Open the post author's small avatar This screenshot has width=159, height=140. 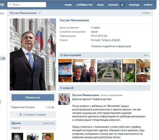pyautogui.click(x=64, y=99)
